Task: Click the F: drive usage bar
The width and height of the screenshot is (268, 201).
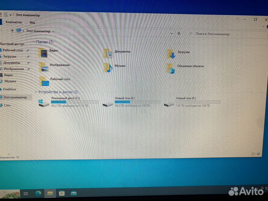Action: pos(198,102)
